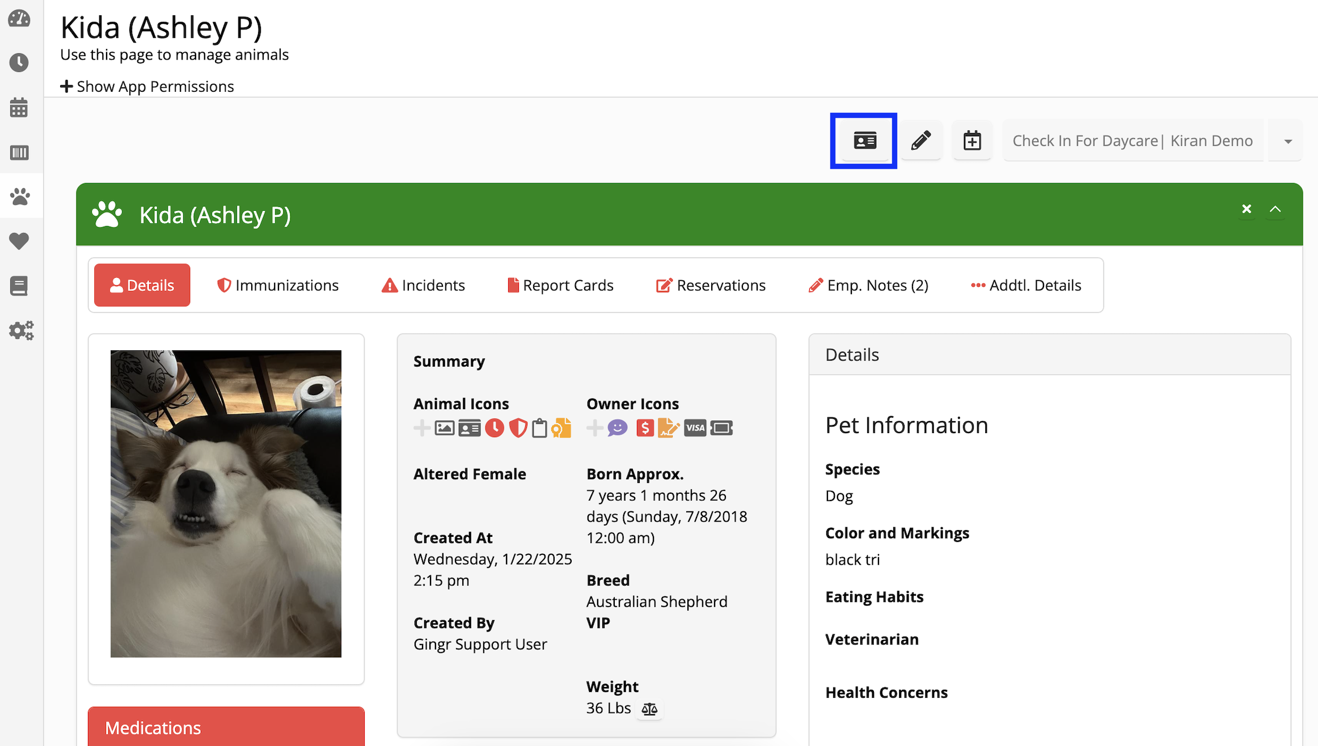Screen dimensions: 1318x746
Task: Open the Emp. Notes (2) tab
Action: point(868,285)
